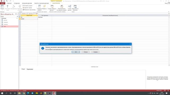Open the Общие field properties tab

click(23, 69)
